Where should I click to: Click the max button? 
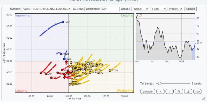pos(197,91)
